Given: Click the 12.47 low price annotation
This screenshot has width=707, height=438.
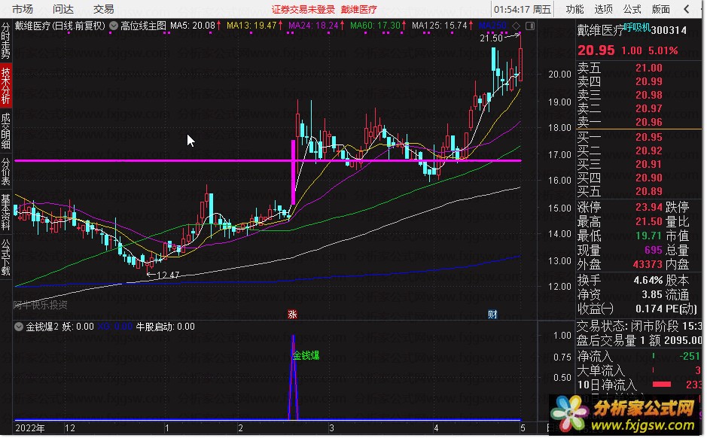Looking at the screenshot, I should pyautogui.click(x=168, y=275).
